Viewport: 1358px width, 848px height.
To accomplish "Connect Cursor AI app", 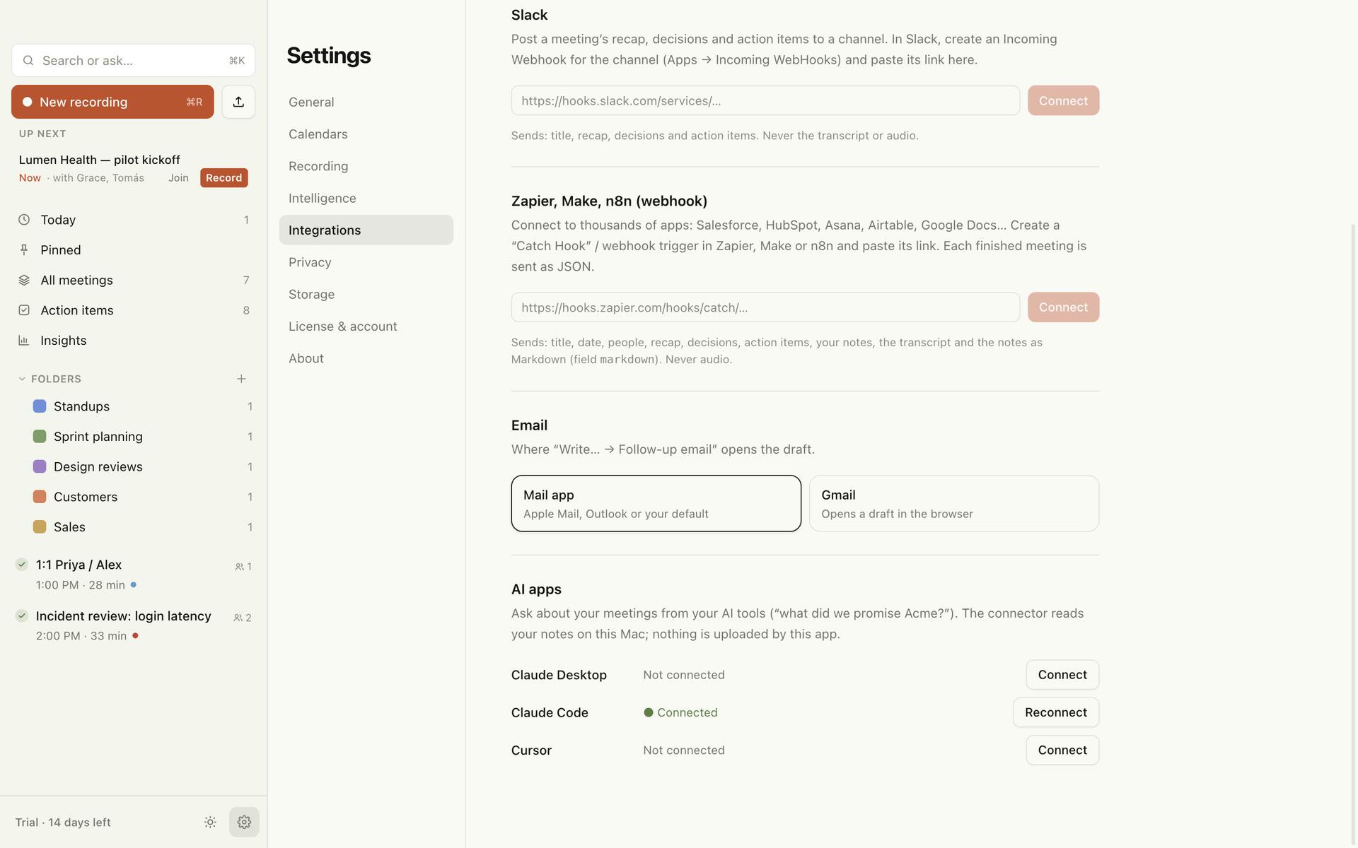I will [x=1062, y=750].
